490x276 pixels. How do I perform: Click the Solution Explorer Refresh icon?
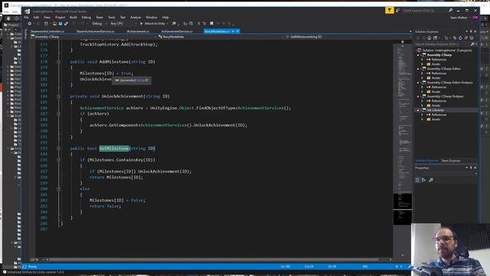click(460, 38)
